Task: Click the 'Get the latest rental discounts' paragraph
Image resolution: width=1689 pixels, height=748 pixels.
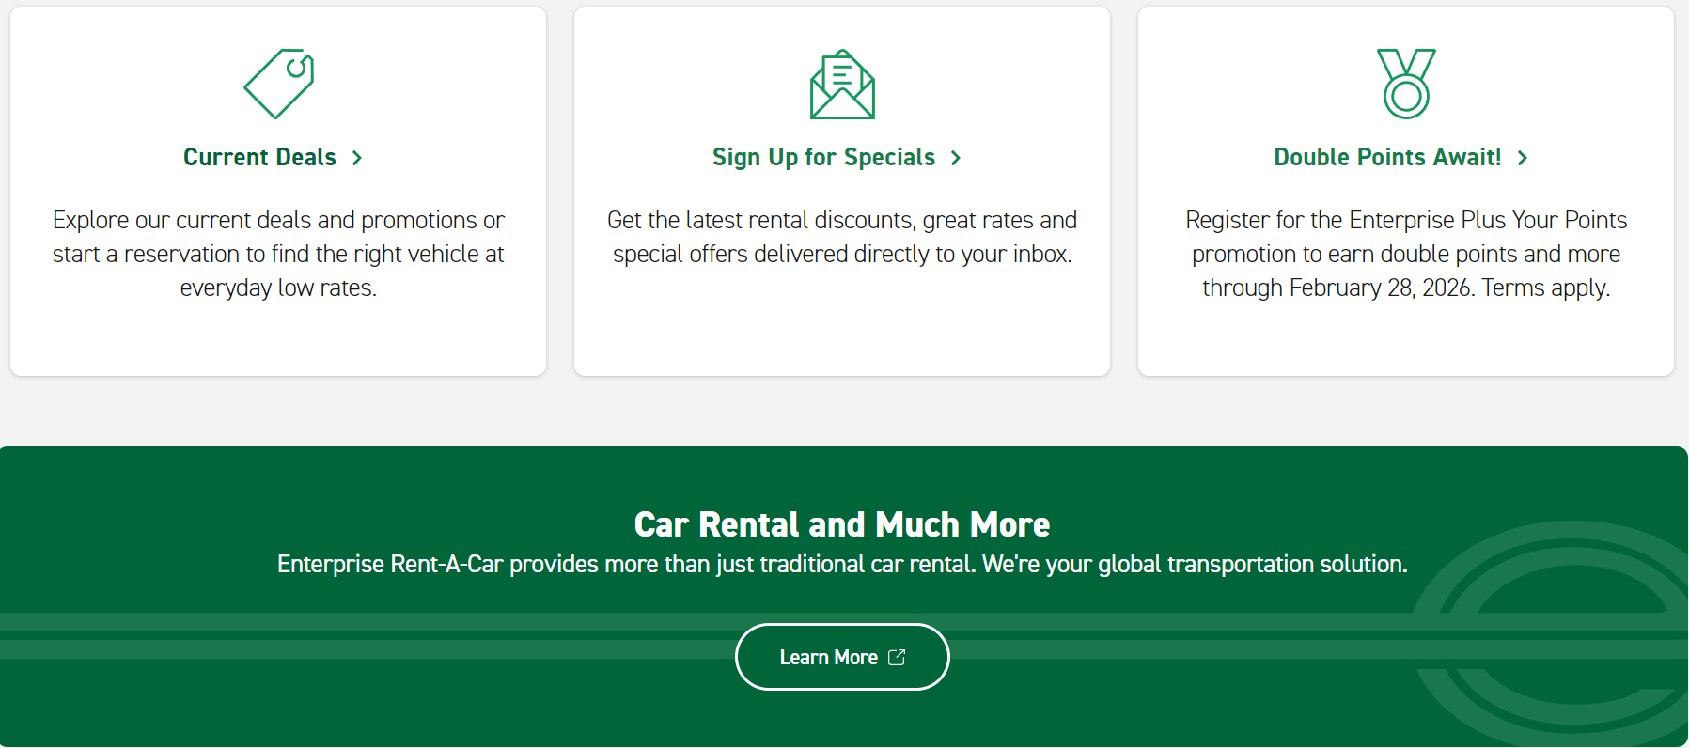Action: point(842,237)
